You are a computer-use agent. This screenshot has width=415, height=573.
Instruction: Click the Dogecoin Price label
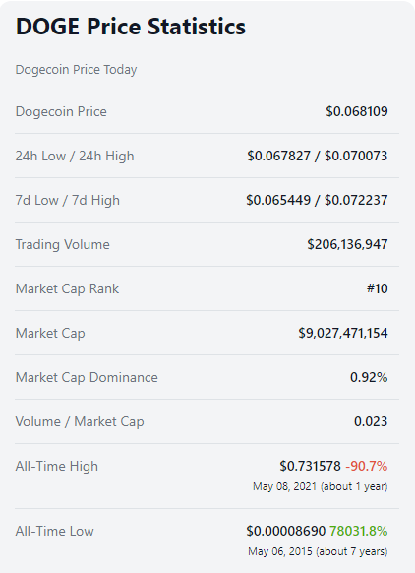(61, 111)
